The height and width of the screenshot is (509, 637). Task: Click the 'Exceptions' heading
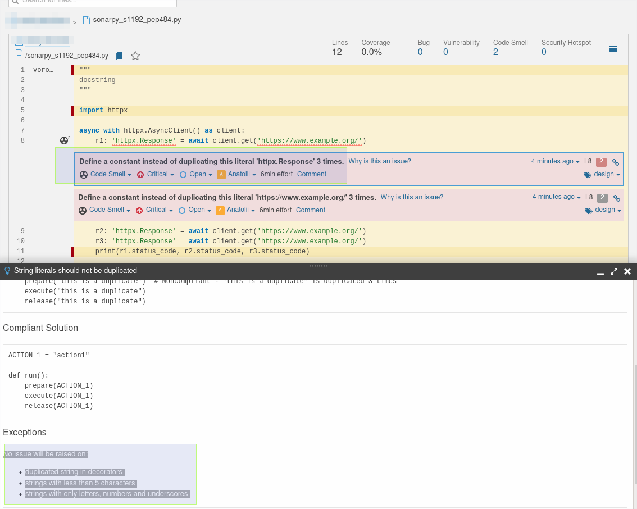tap(24, 432)
